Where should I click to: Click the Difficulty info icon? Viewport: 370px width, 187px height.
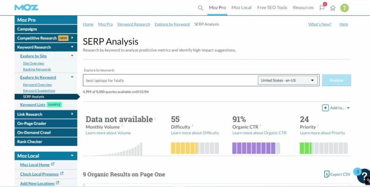(x=192, y=126)
